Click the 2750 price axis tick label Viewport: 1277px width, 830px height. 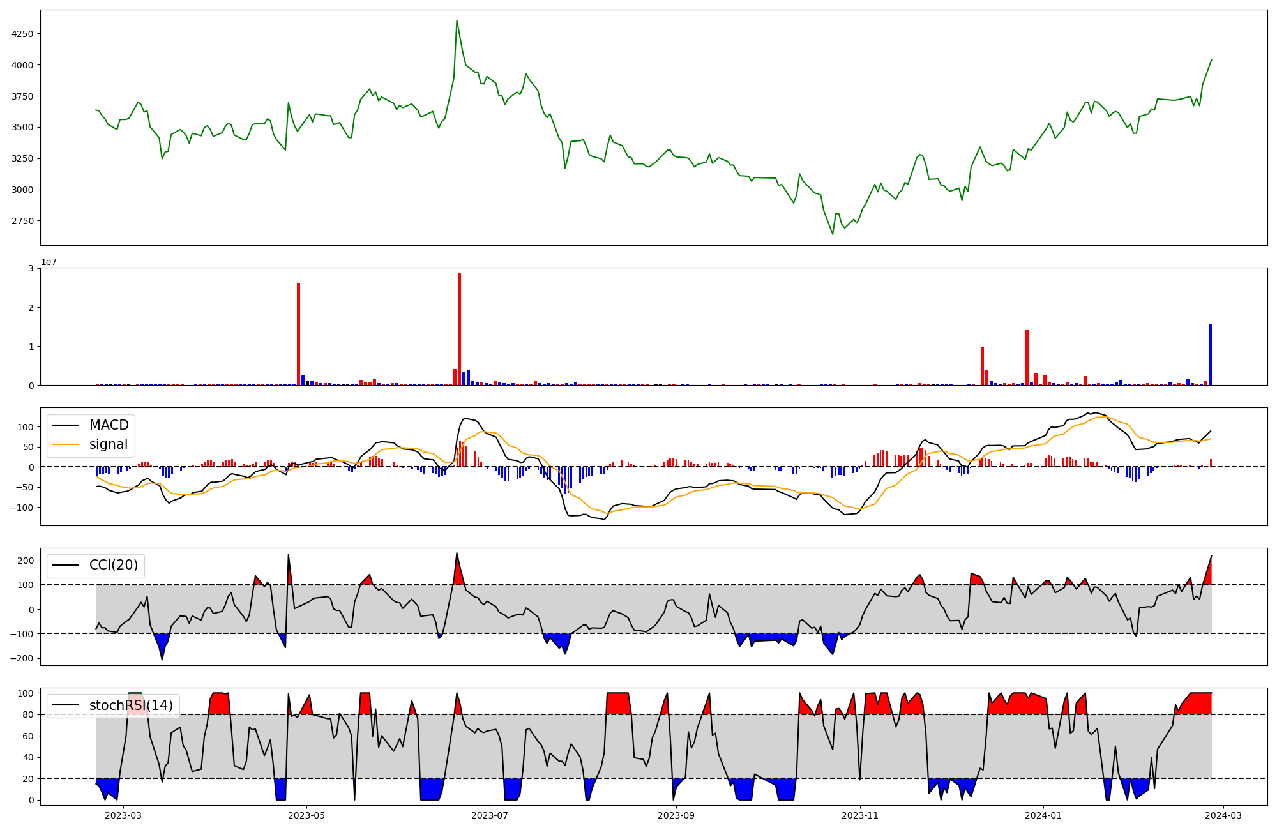tap(22, 221)
